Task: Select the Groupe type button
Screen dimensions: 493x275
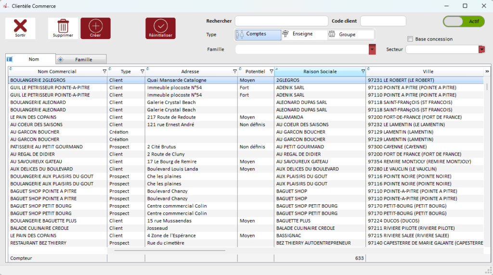Action: 350,35
